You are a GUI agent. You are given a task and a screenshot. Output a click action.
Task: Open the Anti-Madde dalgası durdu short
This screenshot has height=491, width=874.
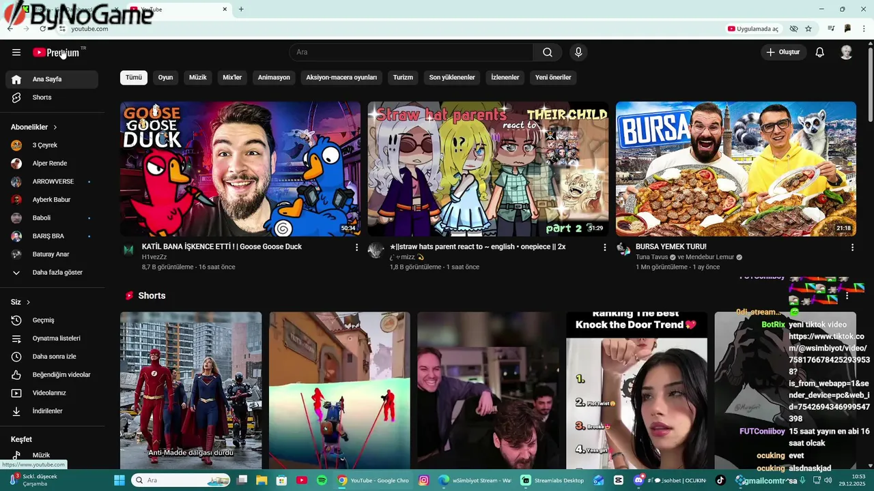pos(191,391)
